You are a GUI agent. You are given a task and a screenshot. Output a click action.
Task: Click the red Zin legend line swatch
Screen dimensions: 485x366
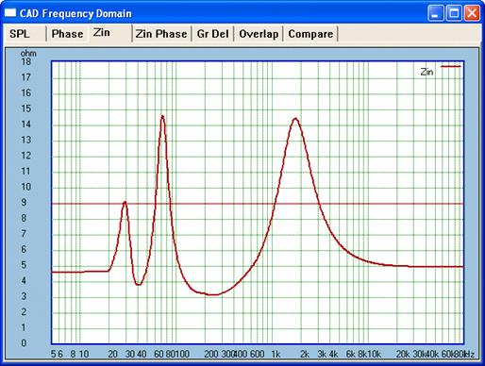pyautogui.click(x=450, y=66)
